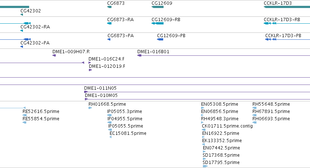Screen dimensions: 310x168
Task: Click the CG12609-PB protein bar
Action: click(x=160, y=39)
